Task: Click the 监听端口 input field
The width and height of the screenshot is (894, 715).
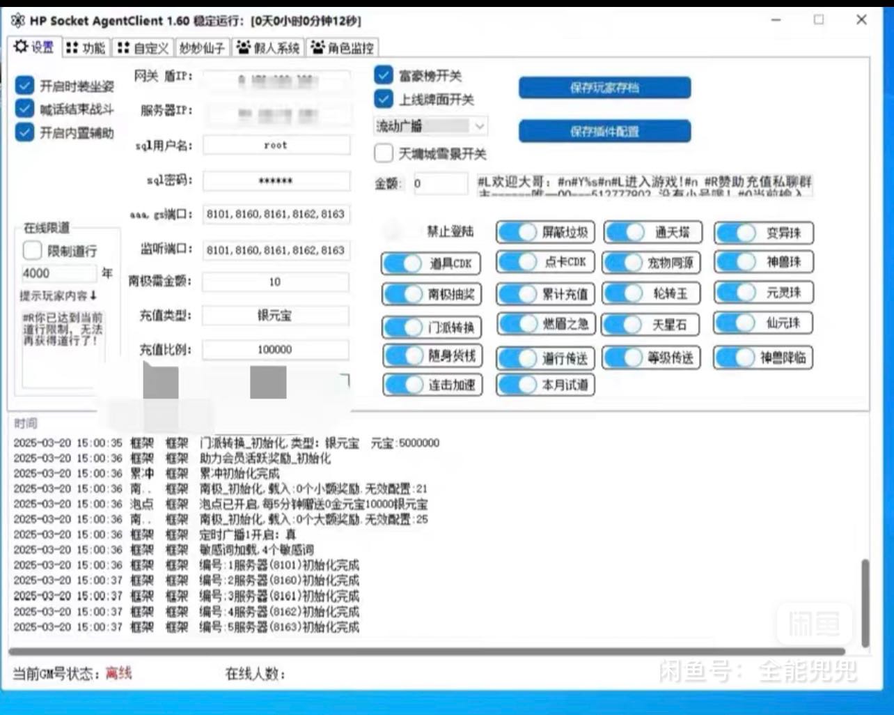Action: (276, 249)
